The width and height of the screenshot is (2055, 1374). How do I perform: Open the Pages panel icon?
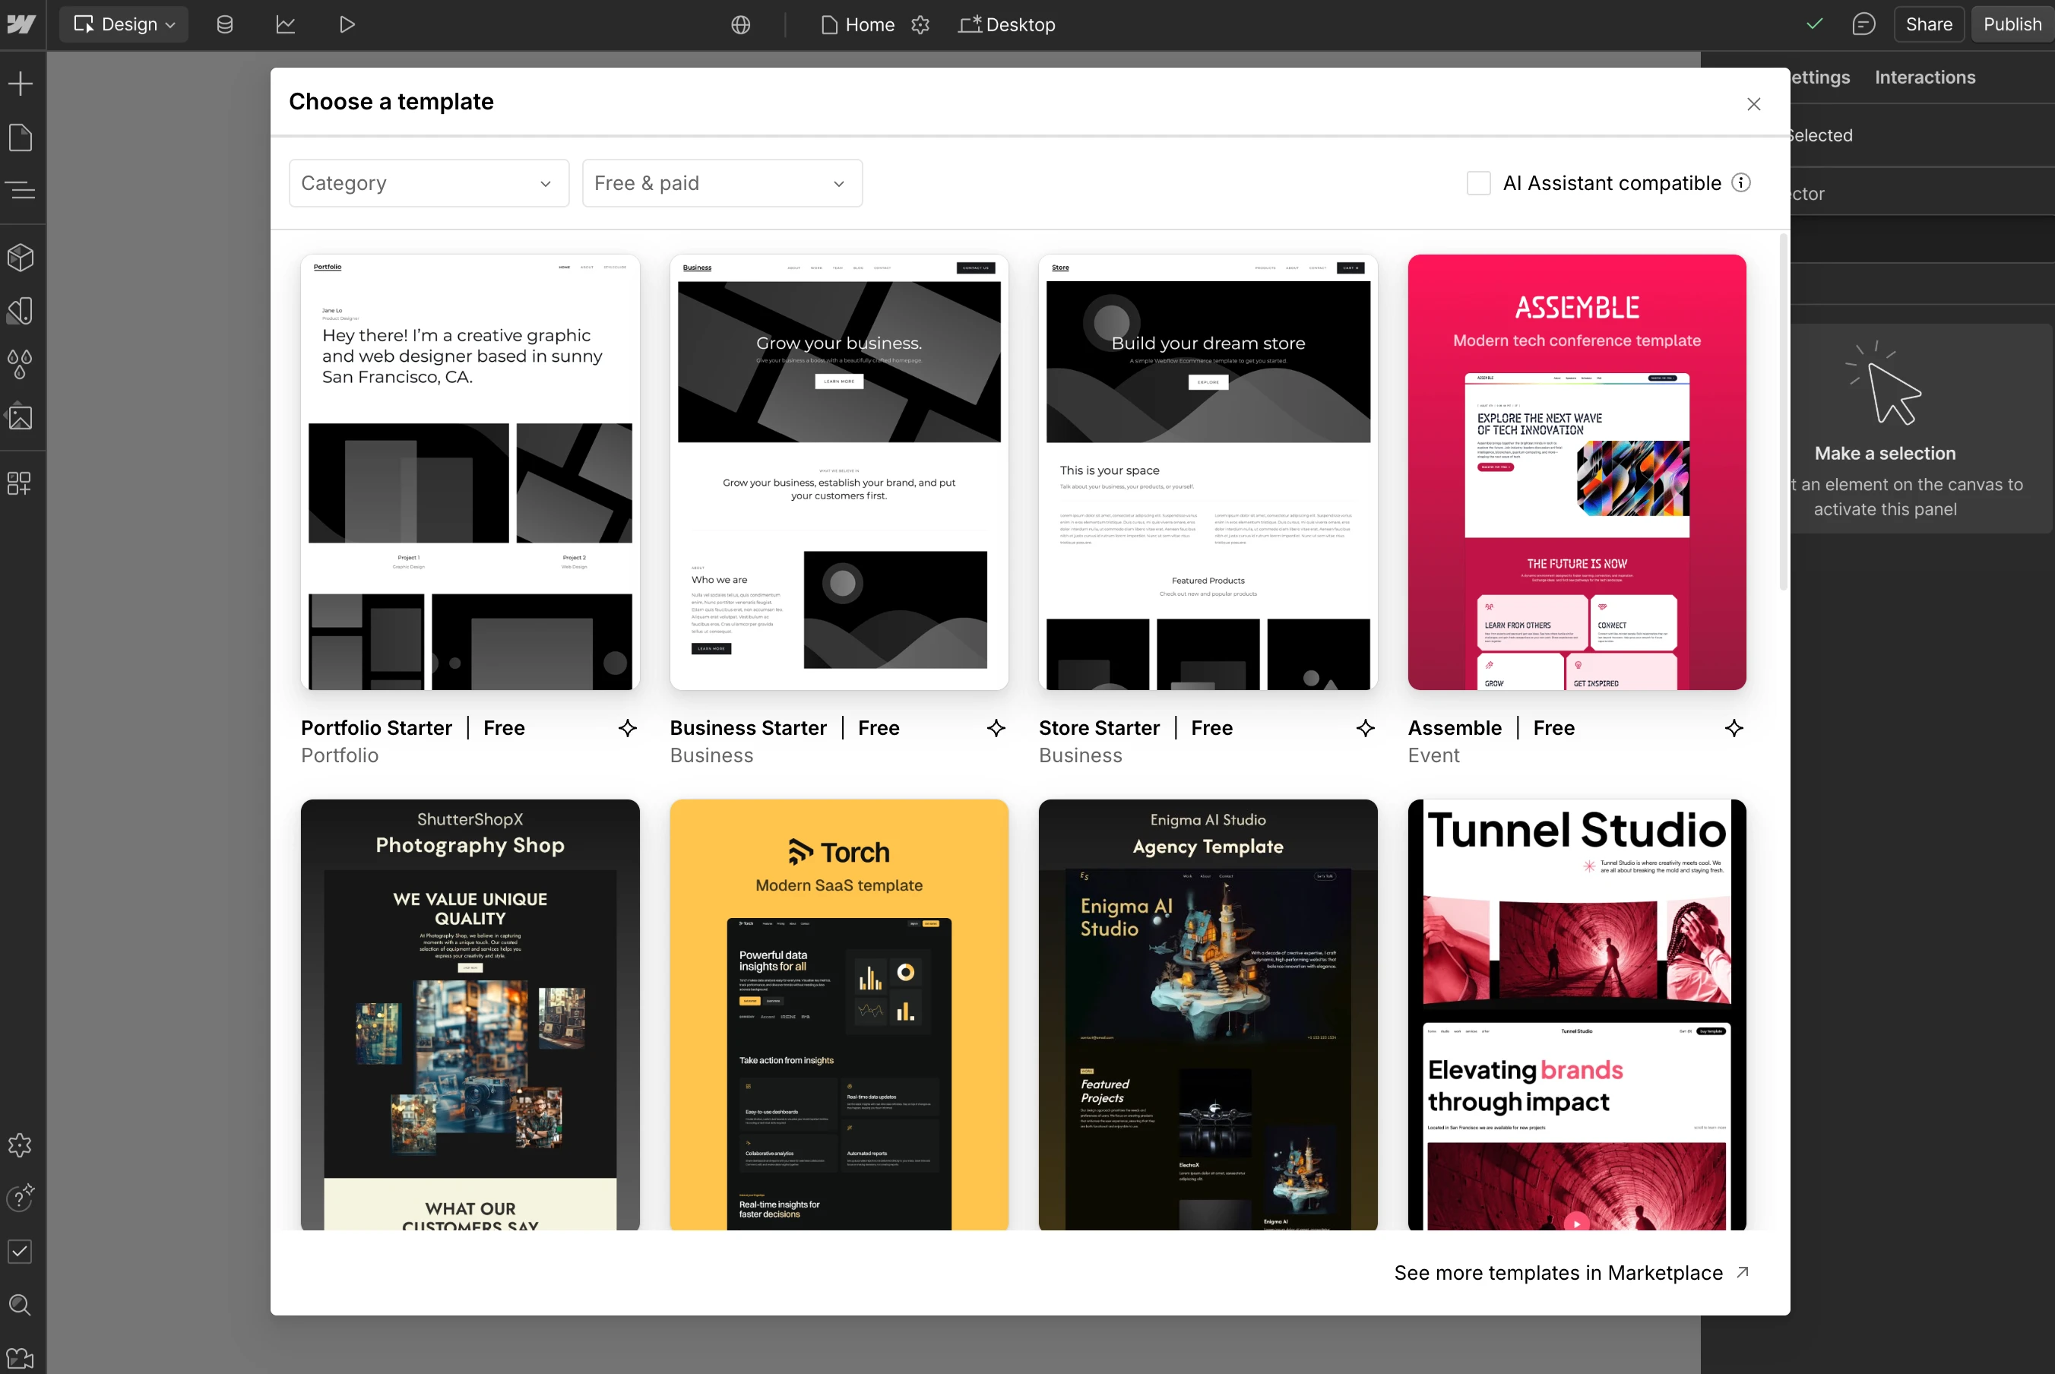pos(21,138)
